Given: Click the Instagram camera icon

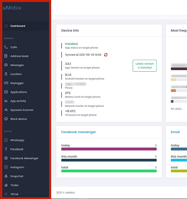Looking at the screenshot, I should (6, 167).
